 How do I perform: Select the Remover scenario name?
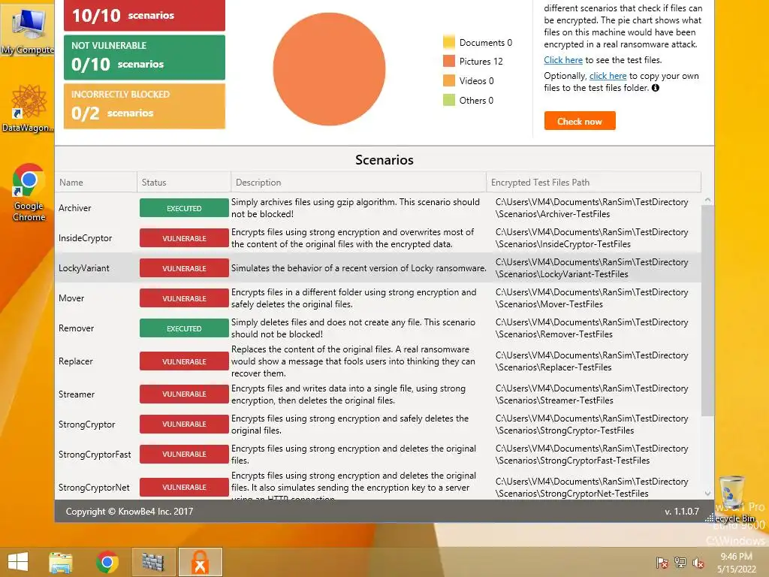[76, 328]
